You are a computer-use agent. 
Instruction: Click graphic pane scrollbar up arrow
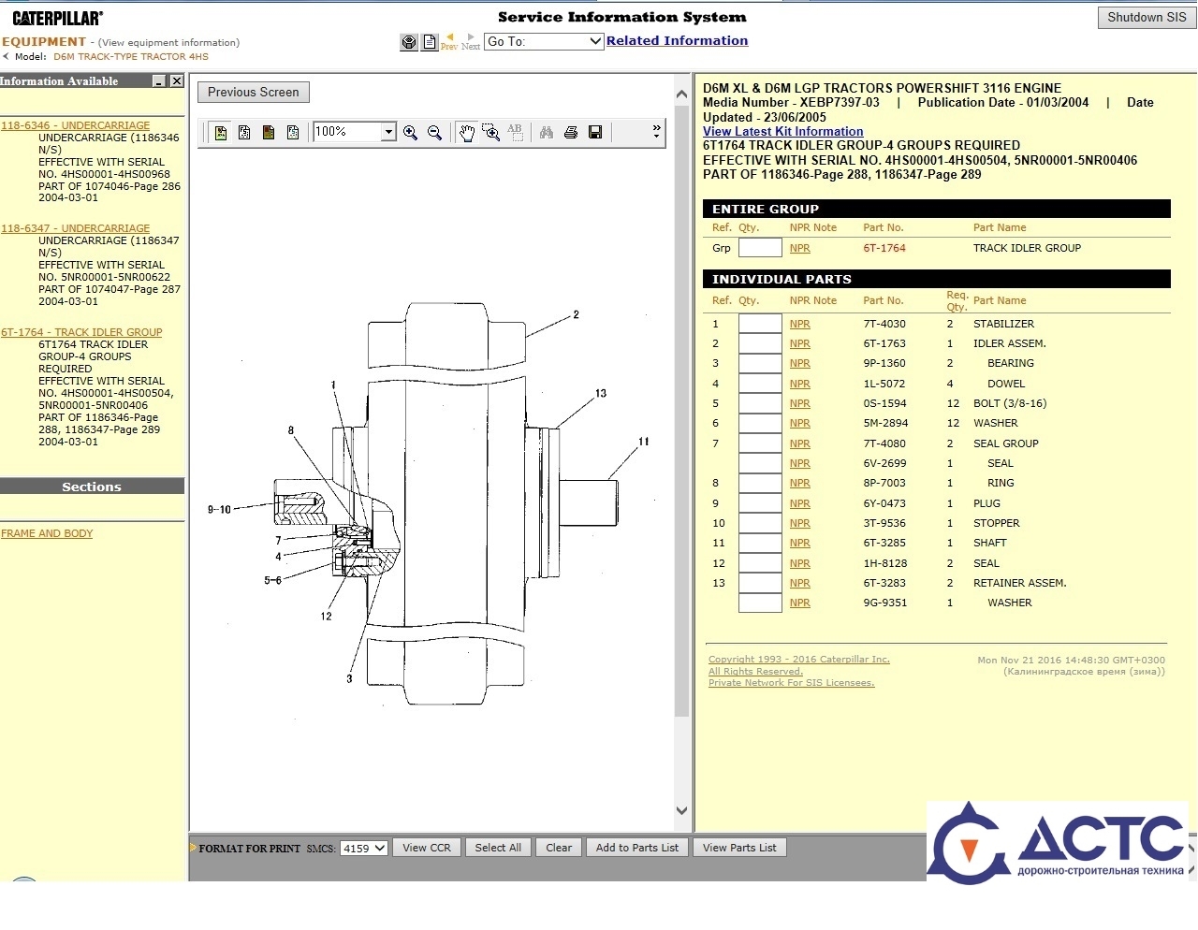pyautogui.click(x=681, y=94)
